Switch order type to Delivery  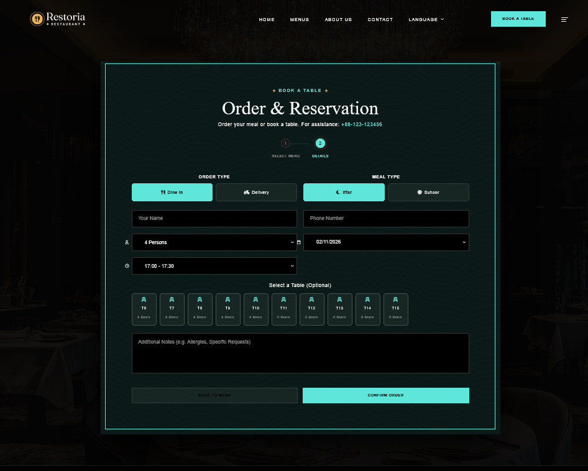point(256,192)
